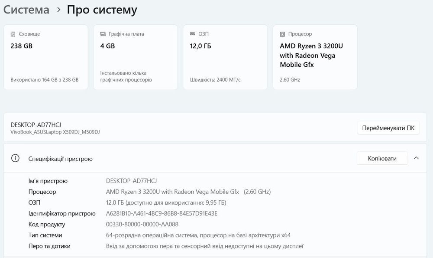
Task: Click the product code 00330-80000 value
Action: click(x=142, y=224)
